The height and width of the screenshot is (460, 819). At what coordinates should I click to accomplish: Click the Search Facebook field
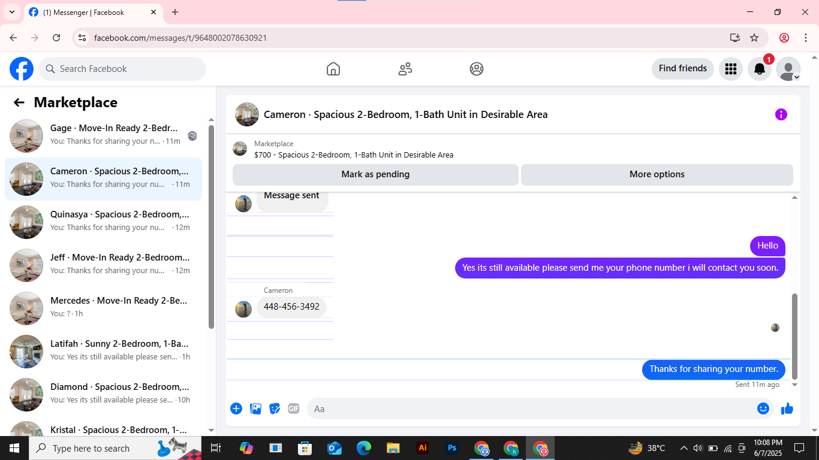[122, 69]
